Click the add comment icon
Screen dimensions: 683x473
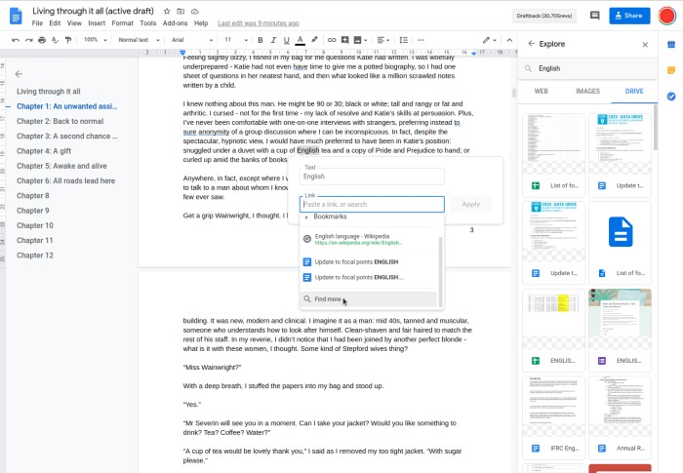click(344, 40)
